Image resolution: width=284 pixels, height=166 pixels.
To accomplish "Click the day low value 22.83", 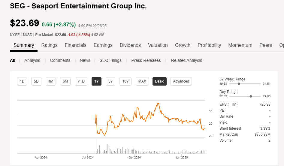I will [x=223, y=96].
